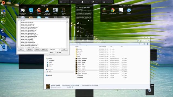Enable the Use regex checkbox
The height and width of the screenshot is (97, 173).
pyautogui.click(x=56, y=52)
